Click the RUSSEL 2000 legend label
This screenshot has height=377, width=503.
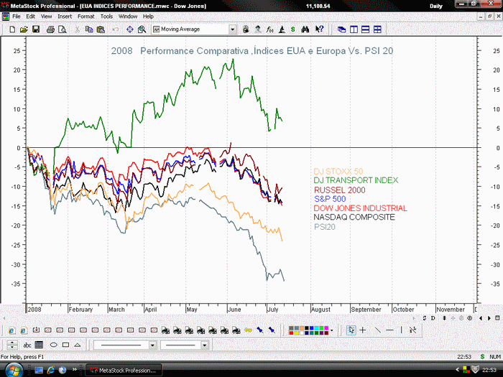339,190
